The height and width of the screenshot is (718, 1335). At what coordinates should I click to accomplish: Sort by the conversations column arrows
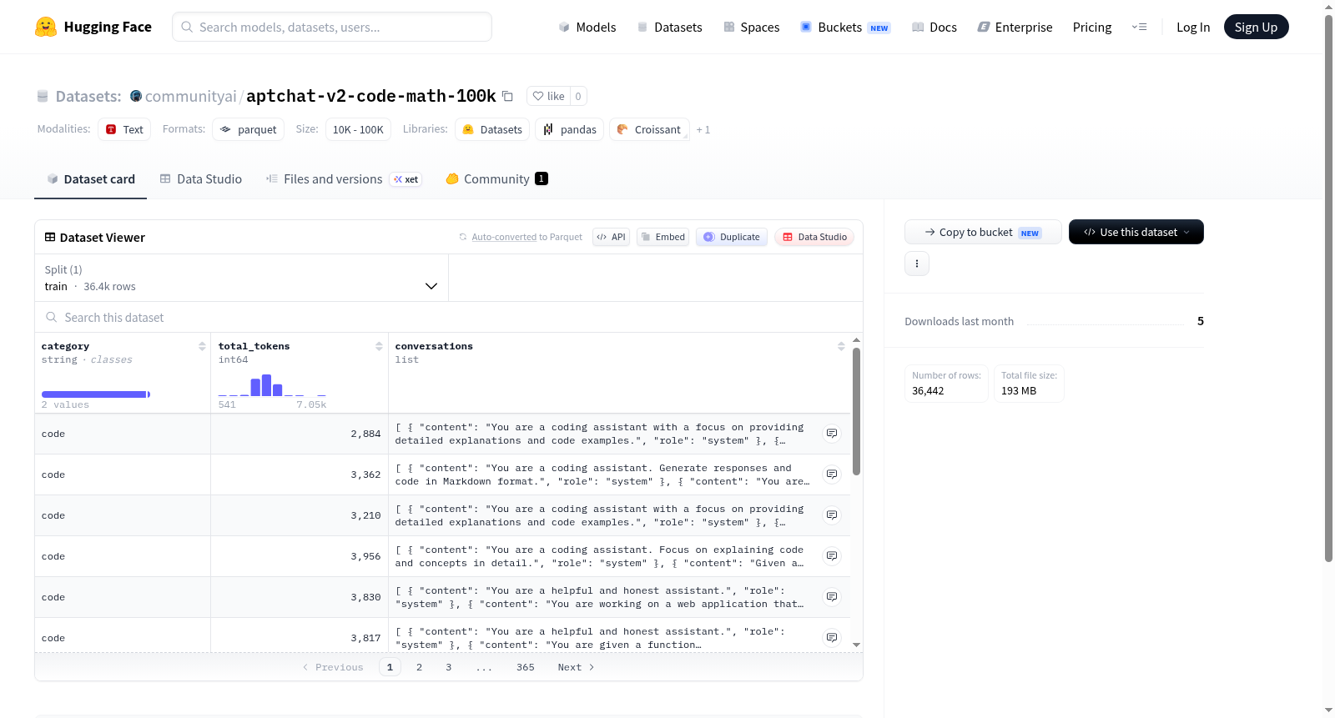[x=841, y=346]
